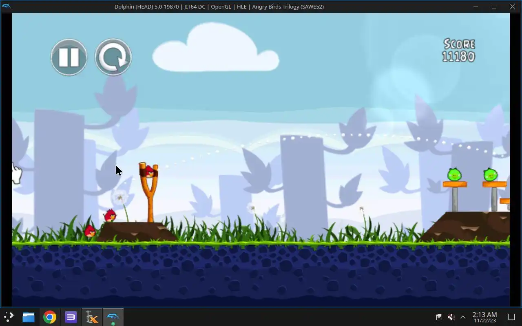Restart the level with the circular arrow button

pyautogui.click(x=113, y=57)
